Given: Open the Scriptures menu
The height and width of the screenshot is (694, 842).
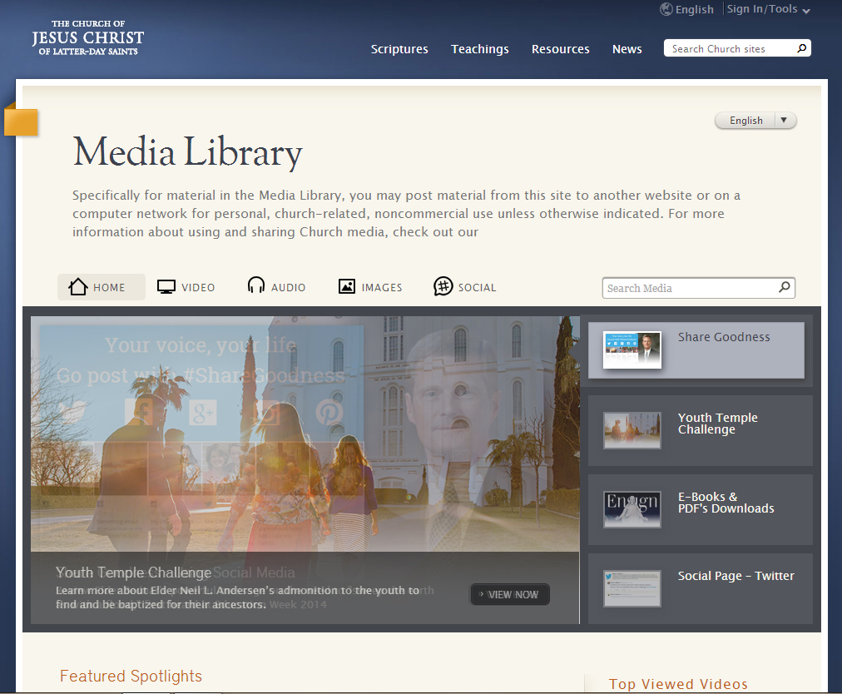Looking at the screenshot, I should point(399,49).
